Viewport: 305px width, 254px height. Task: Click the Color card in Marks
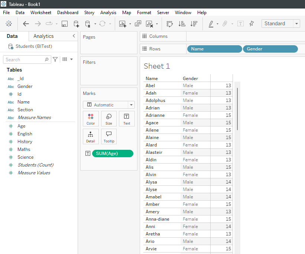91,119
